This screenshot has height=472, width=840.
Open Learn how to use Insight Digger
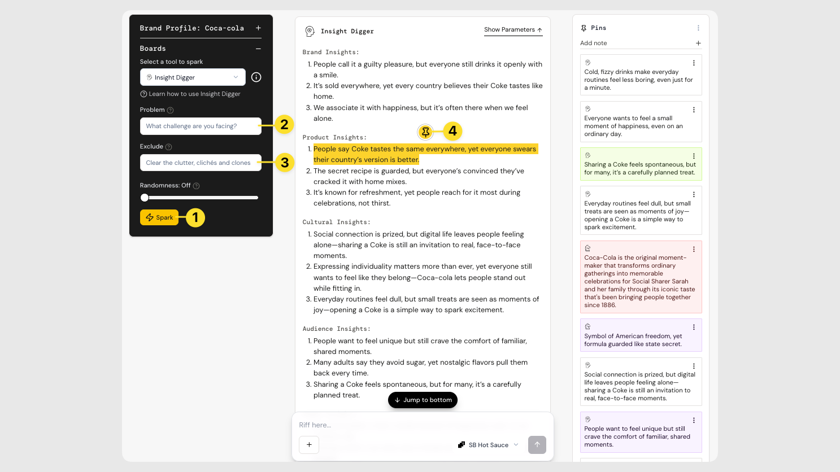(x=190, y=94)
